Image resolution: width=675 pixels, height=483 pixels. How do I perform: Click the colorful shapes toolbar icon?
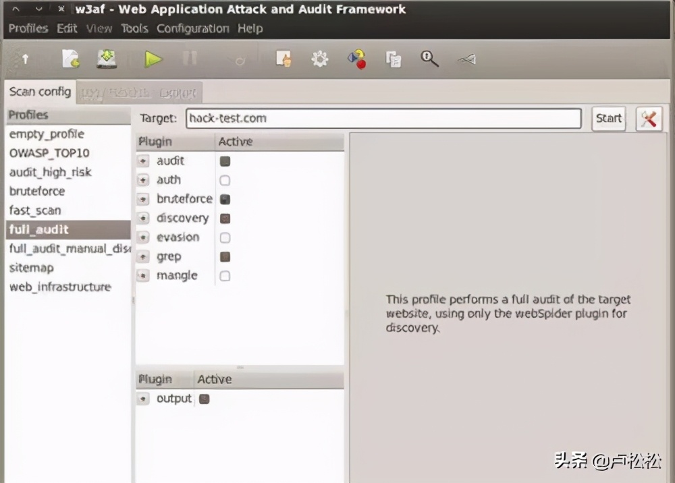point(356,59)
